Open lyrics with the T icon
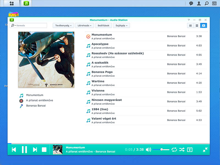Screen dimensions: 220x165 tap(190, 150)
